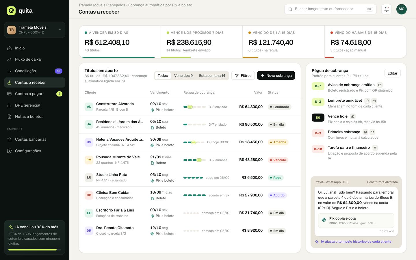Image resolution: width=416 pixels, height=260 pixels.
Task: Click the Acordo status badge
Action: pos(277,195)
